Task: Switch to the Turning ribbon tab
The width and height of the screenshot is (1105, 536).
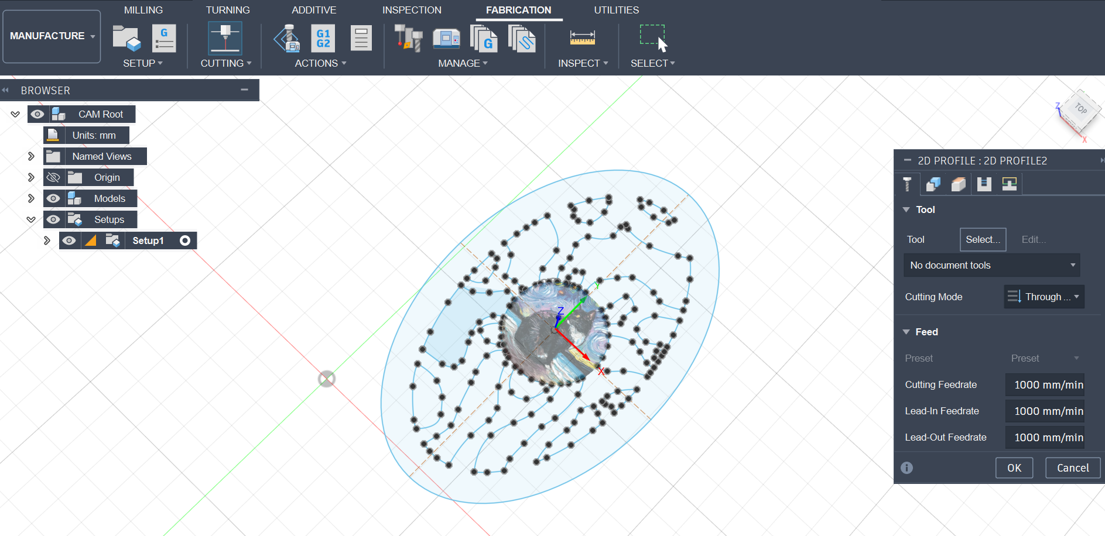Action: [228, 9]
